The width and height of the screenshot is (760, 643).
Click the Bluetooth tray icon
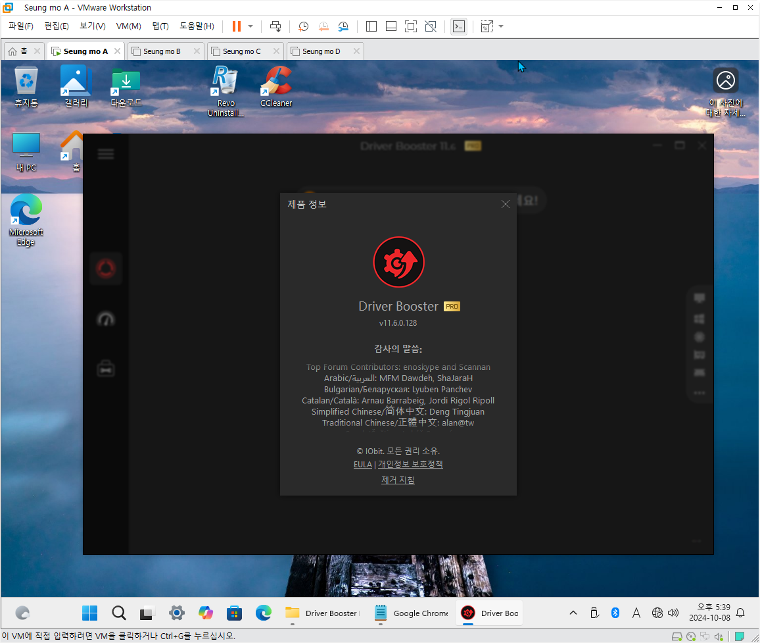pyautogui.click(x=615, y=613)
